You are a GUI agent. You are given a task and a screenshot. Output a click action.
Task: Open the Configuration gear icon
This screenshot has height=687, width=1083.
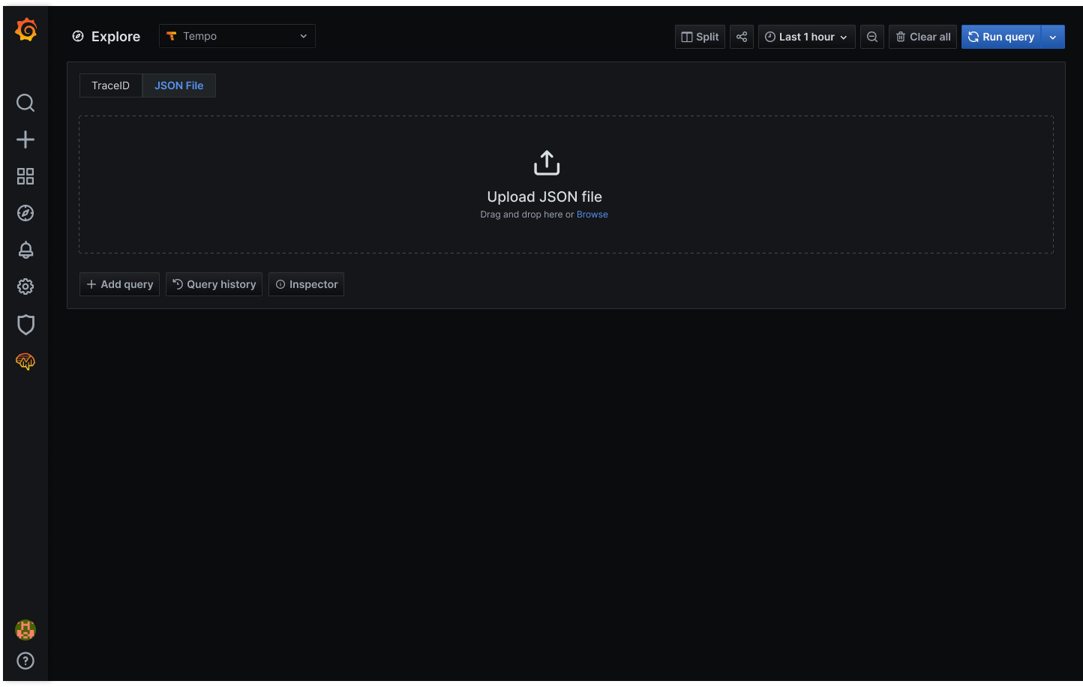pos(25,286)
